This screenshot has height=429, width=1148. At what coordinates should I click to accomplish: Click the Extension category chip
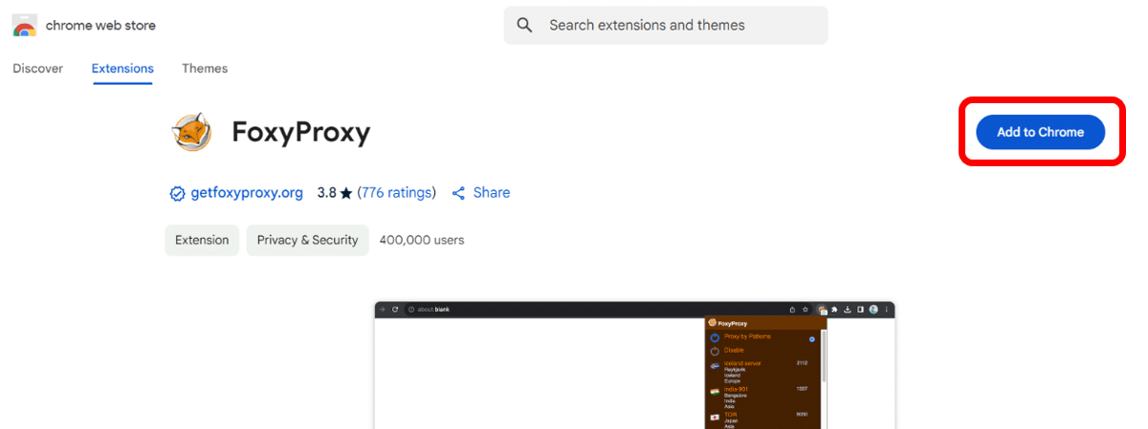point(202,240)
